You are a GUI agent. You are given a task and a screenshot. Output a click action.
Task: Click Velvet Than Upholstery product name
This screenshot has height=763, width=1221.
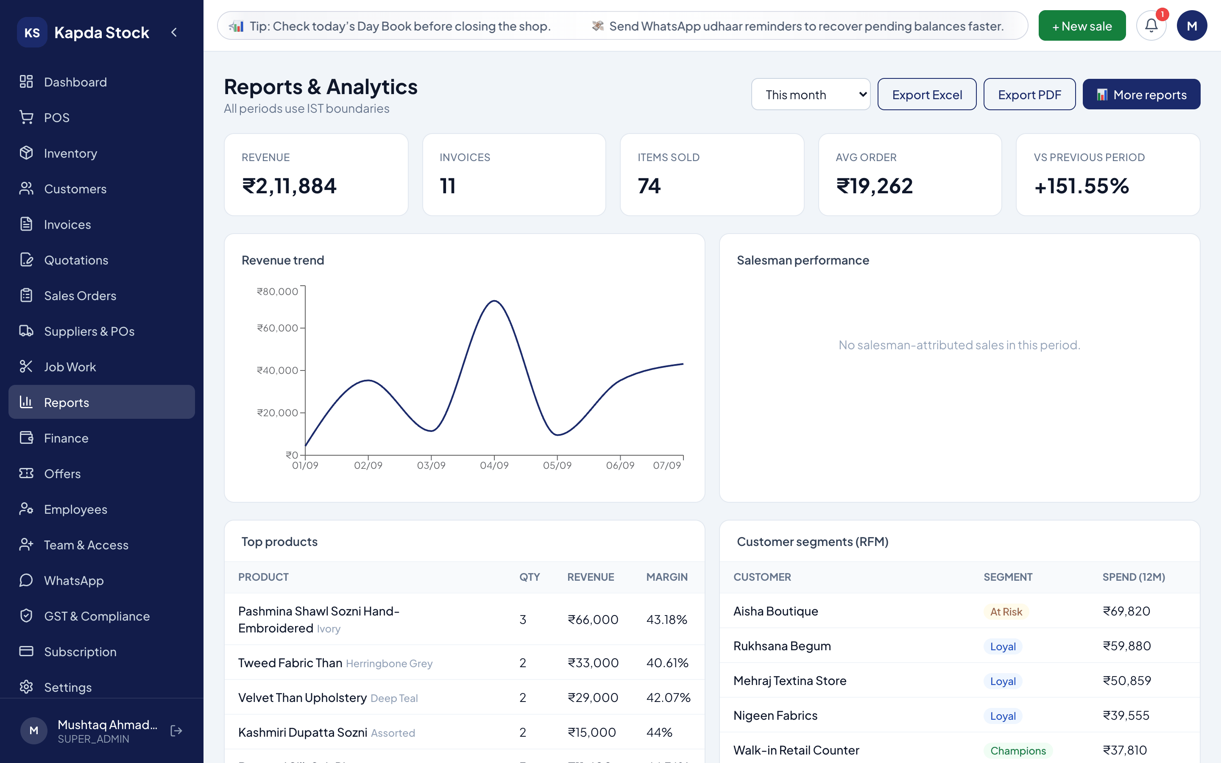[x=302, y=697]
